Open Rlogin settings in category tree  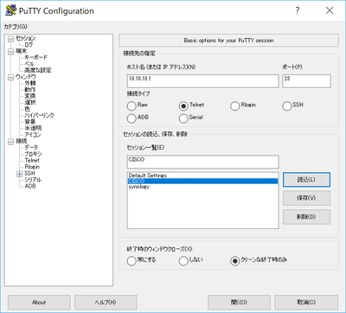tap(32, 167)
